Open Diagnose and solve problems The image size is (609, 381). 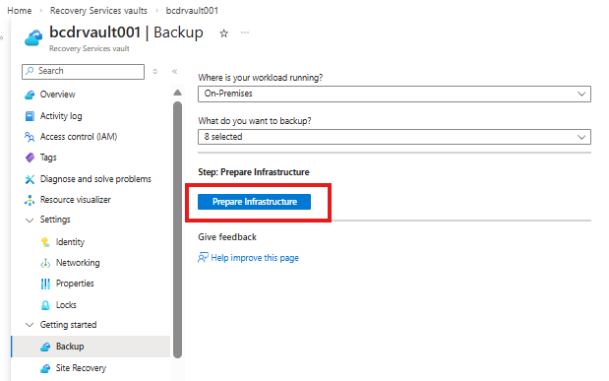tap(95, 179)
